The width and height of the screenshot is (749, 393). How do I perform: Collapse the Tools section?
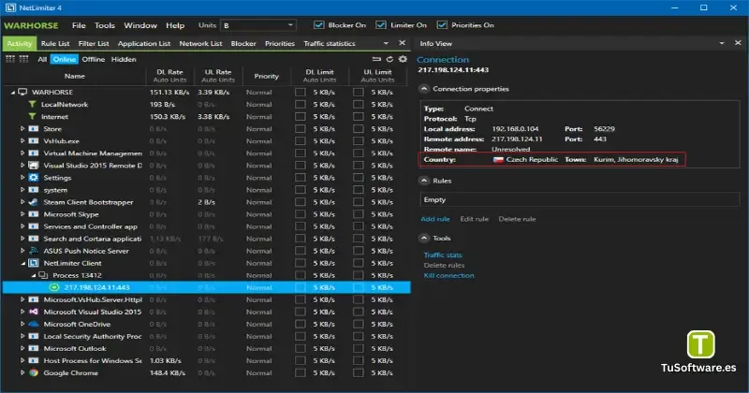point(424,238)
